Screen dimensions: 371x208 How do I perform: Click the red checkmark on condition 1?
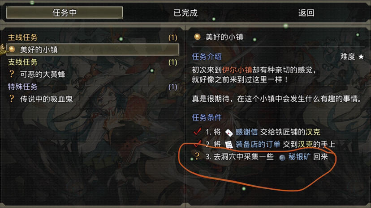point(197,131)
